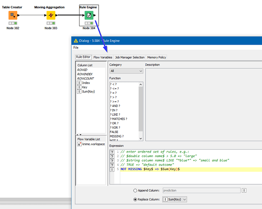This screenshot has width=262, height=209.
Task: Switch to the Job Manager Selection tab
Action: pyautogui.click(x=130, y=57)
